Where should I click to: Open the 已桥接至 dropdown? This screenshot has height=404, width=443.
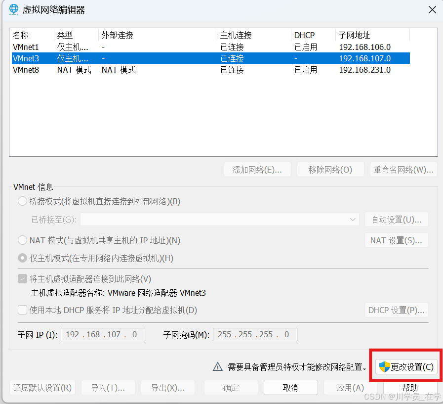pyautogui.click(x=219, y=220)
